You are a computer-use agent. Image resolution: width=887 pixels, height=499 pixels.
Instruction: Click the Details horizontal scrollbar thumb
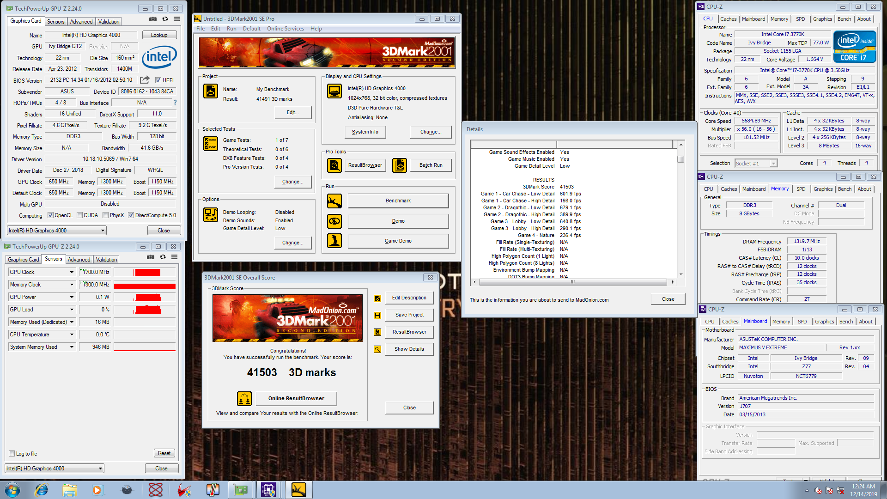(x=573, y=282)
